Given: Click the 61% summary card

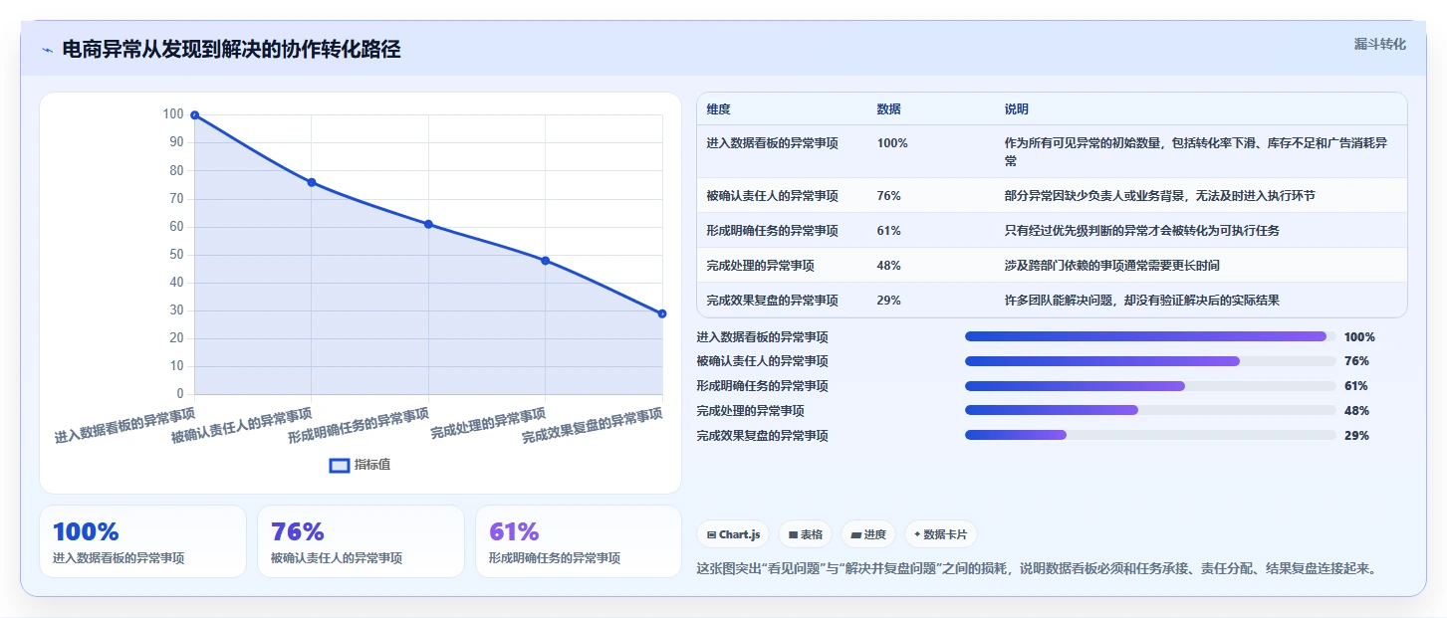Looking at the screenshot, I should pos(579,541).
